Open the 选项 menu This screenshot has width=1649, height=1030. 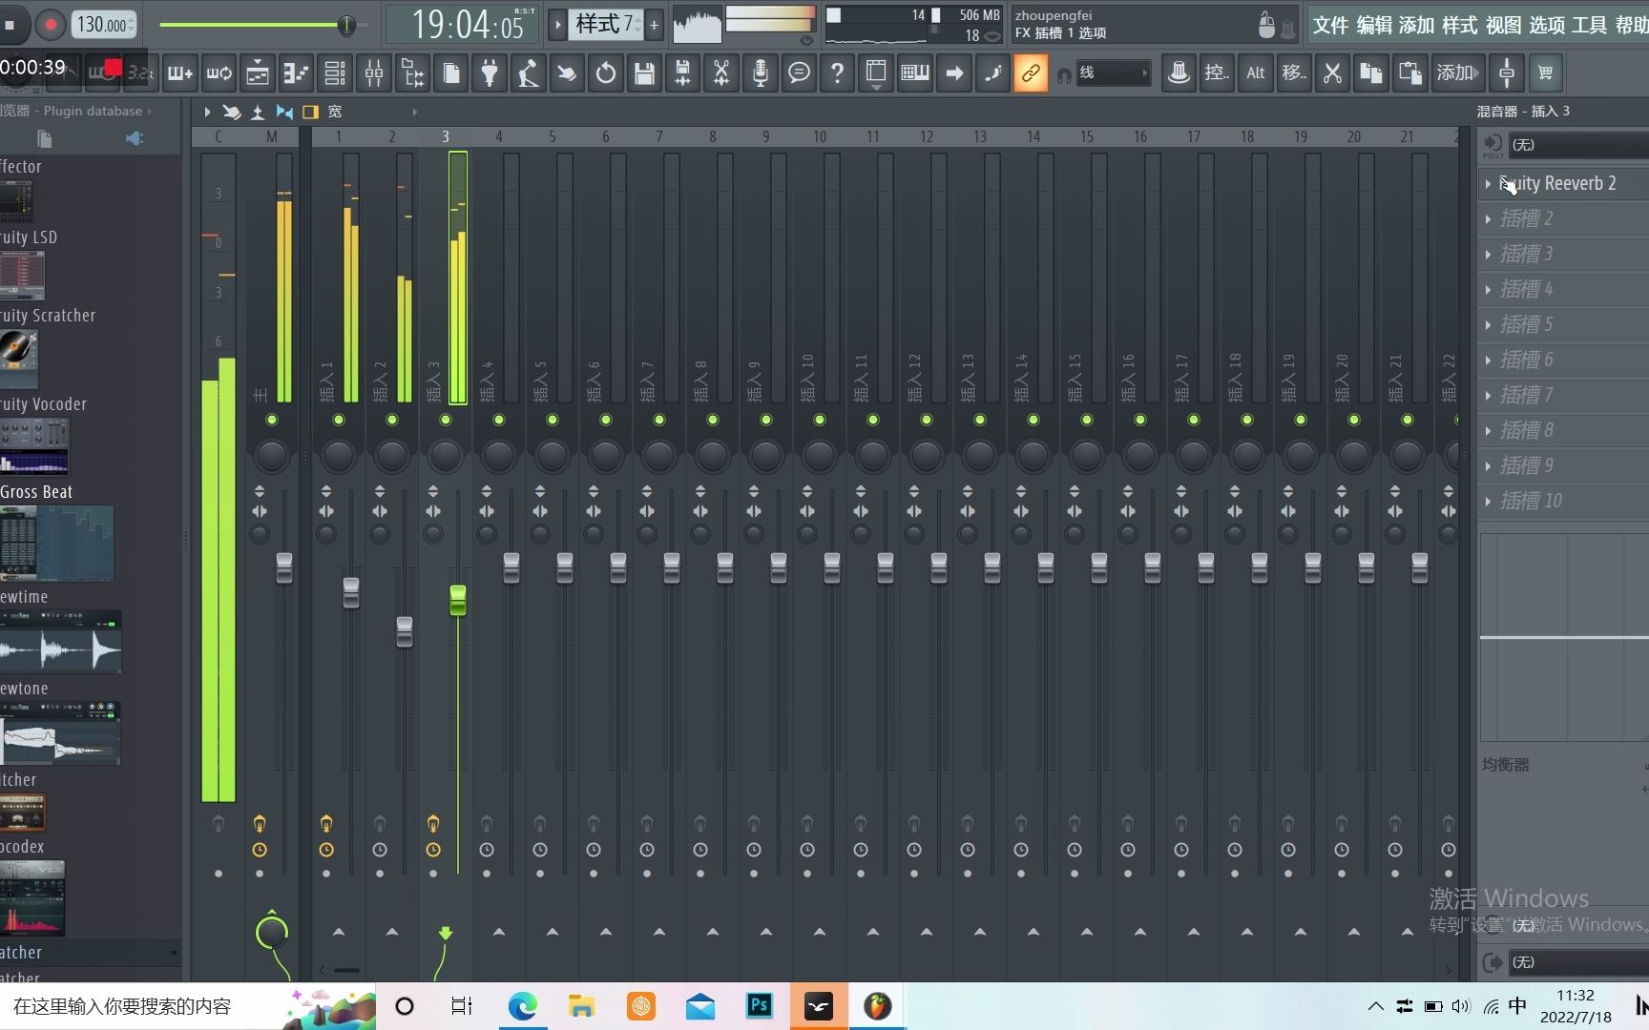(1547, 26)
